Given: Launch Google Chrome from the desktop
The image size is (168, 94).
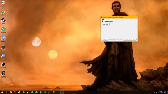Looking at the screenshot, I should coord(3,13).
